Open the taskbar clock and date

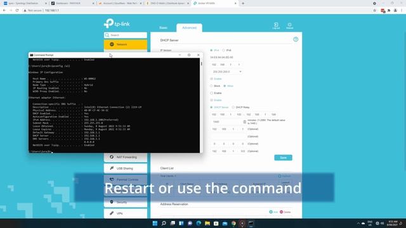point(392,224)
